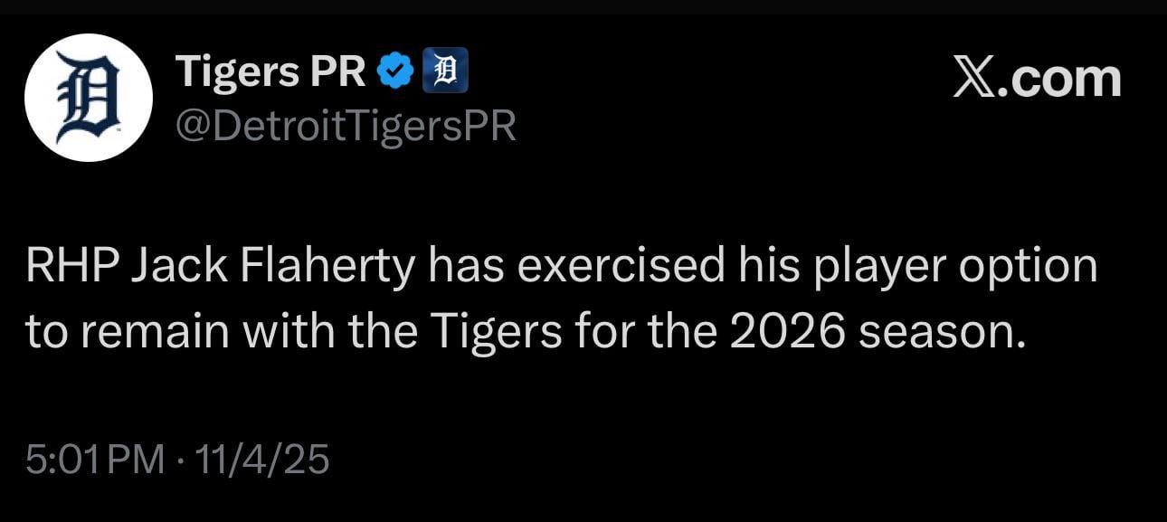Open the Detroit Tigers affiliate badge
The height and width of the screenshot is (522, 1167).
(447, 68)
